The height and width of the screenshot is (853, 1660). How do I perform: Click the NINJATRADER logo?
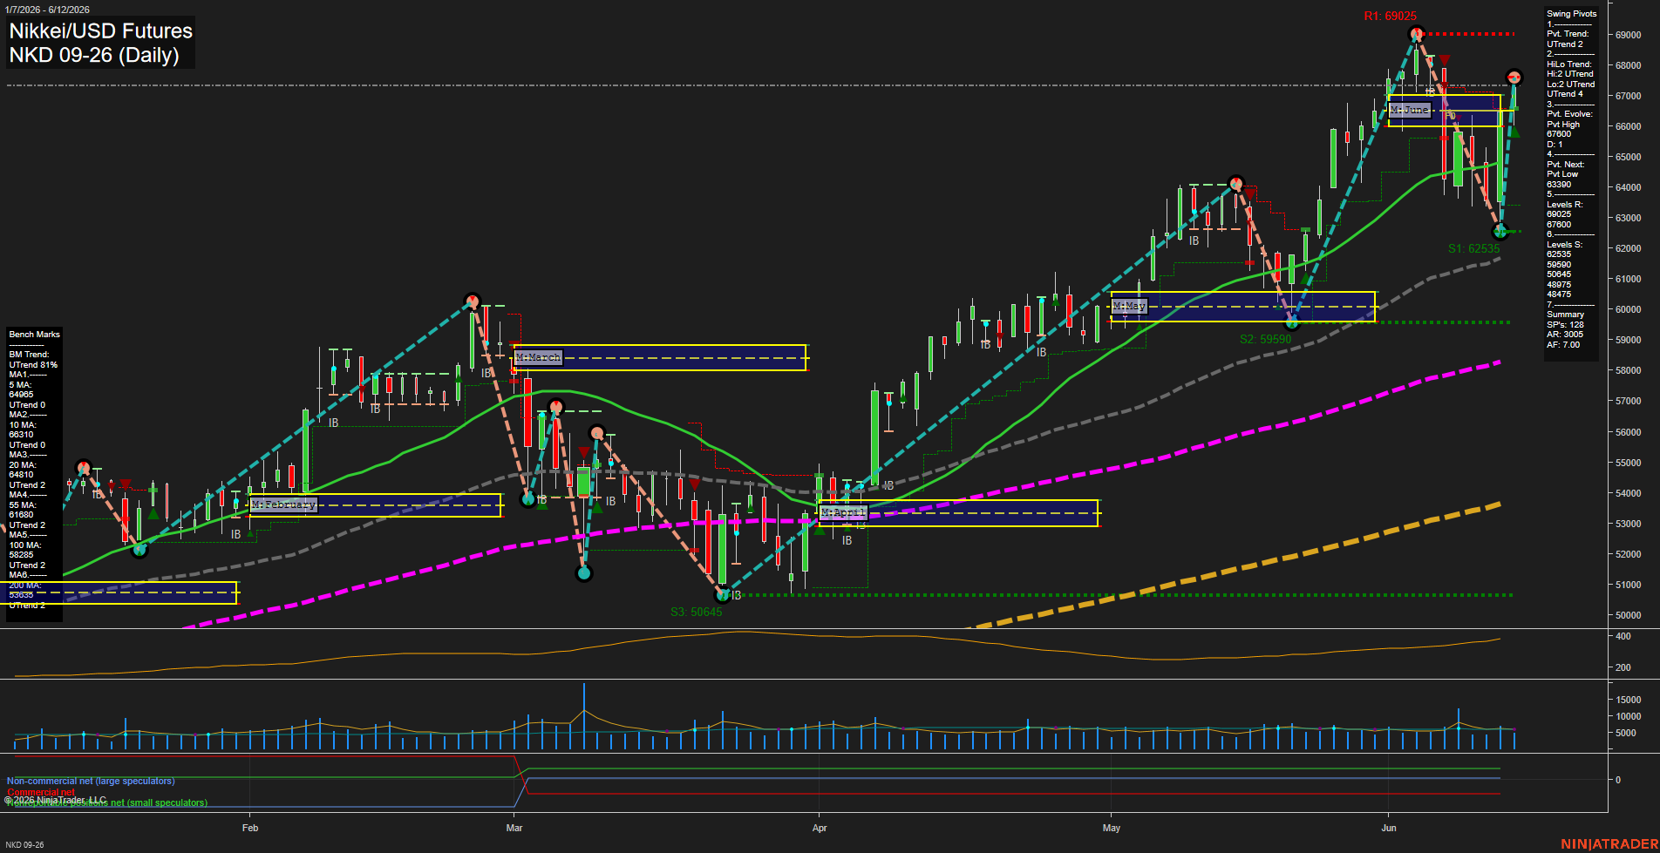pos(1609,844)
